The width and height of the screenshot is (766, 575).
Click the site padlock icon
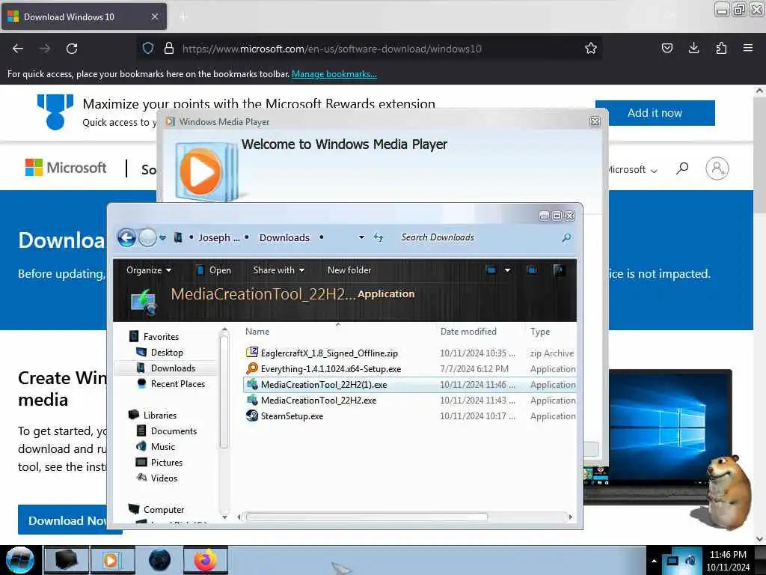pos(168,49)
